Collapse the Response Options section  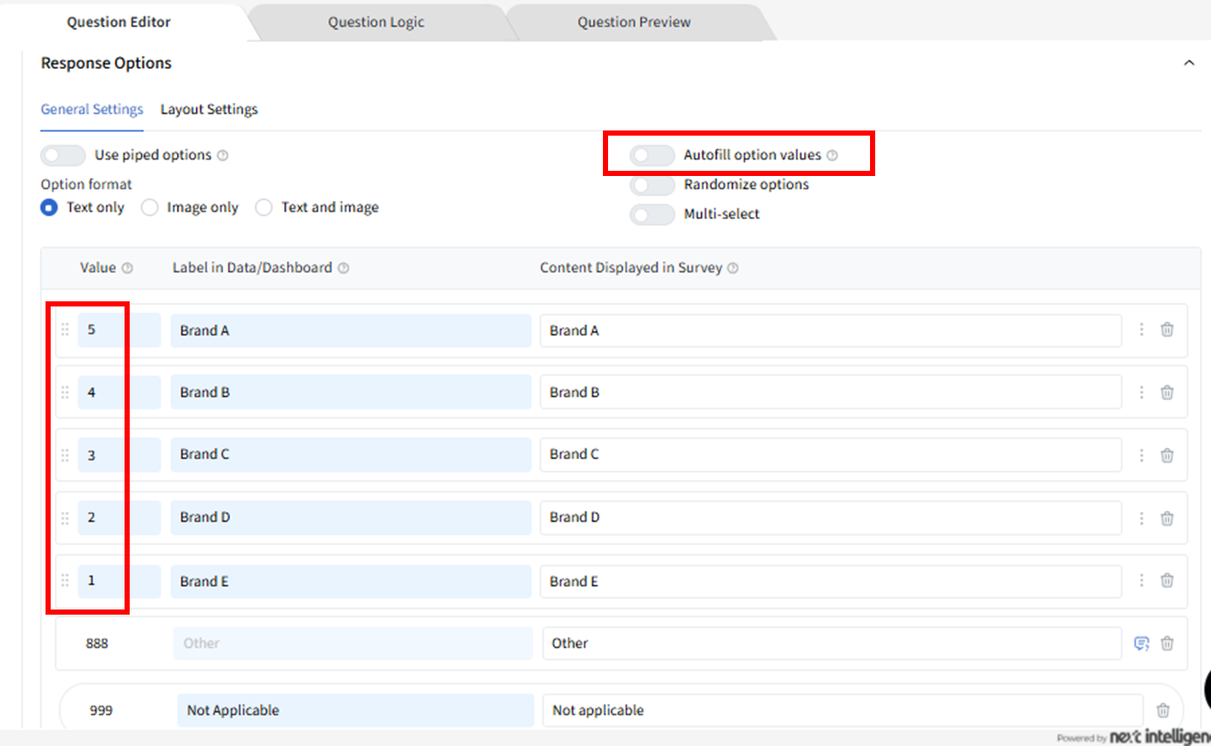[x=1189, y=63]
